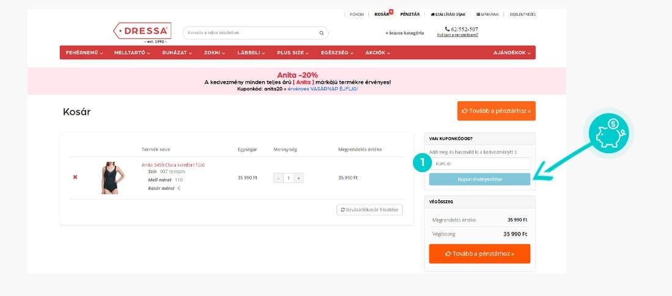This screenshot has height=296, width=672.
Task: Open the Ruházat dropdown
Action: 177,52
